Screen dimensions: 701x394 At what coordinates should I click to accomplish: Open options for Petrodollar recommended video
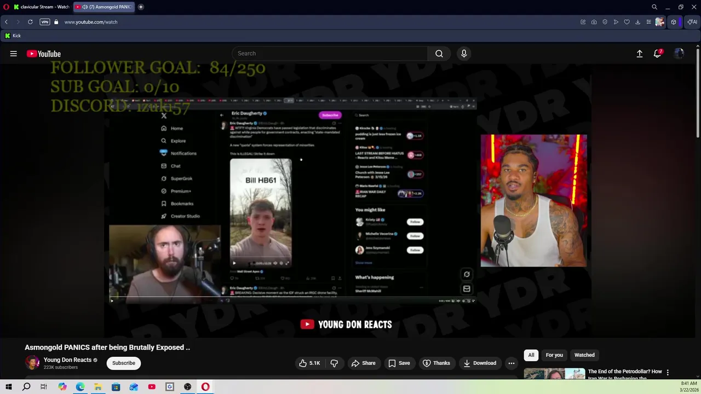click(667, 373)
